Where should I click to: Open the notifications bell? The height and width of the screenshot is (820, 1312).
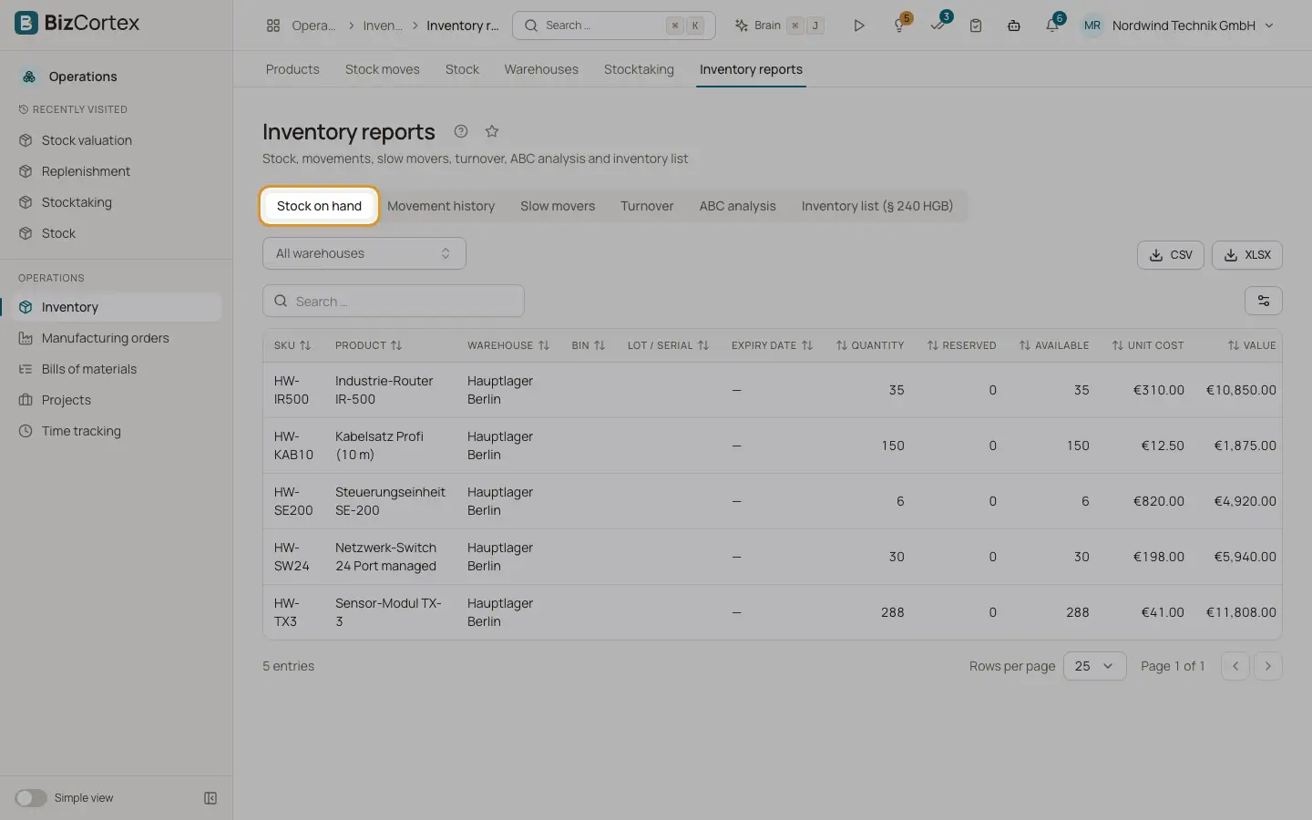[1052, 26]
